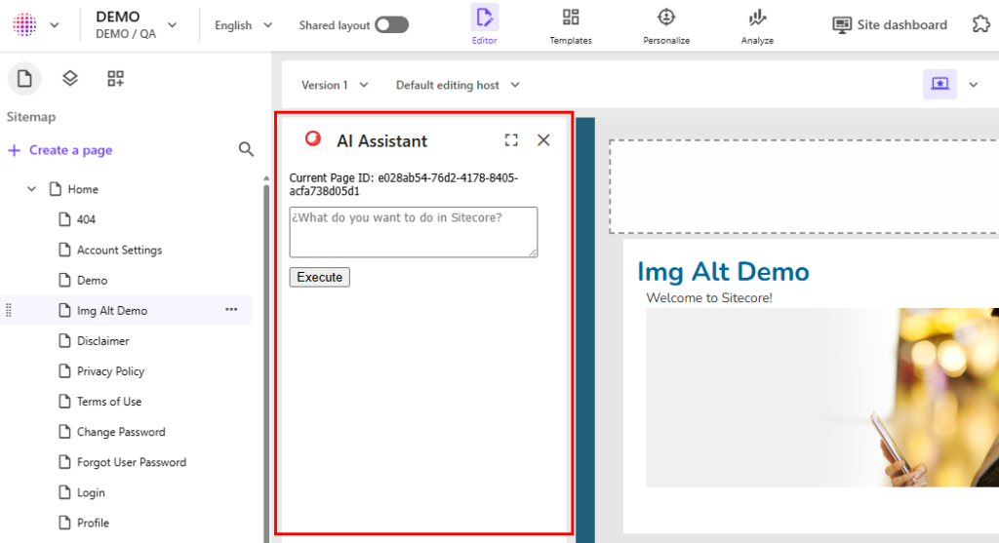Select the Profile page in sitemap

93,523
